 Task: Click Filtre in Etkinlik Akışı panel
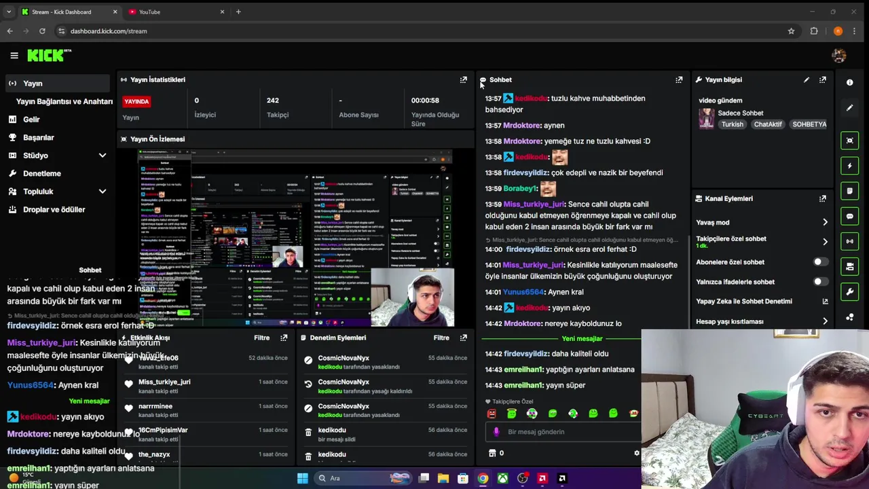pyautogui.click(x=262, y=338)
